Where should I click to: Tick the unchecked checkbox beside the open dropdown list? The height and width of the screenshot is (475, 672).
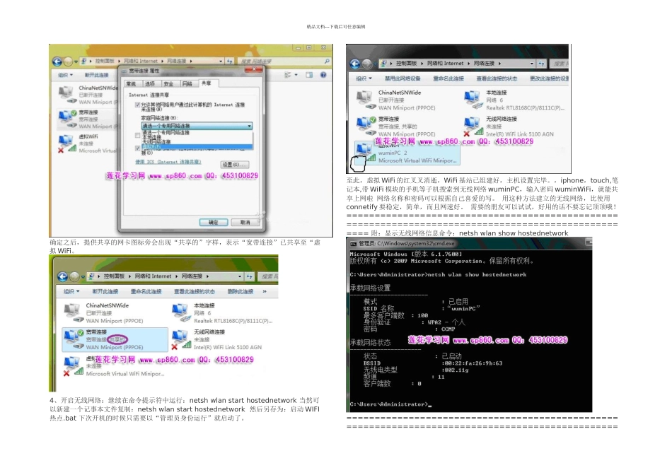point(137,135)
